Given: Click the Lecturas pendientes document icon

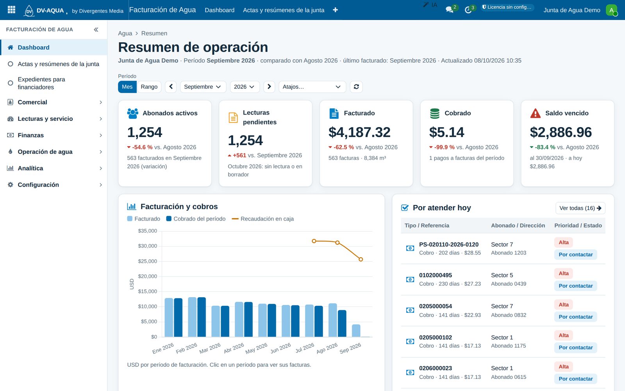Looking at the screenshot, I should [x=233, y=117].
